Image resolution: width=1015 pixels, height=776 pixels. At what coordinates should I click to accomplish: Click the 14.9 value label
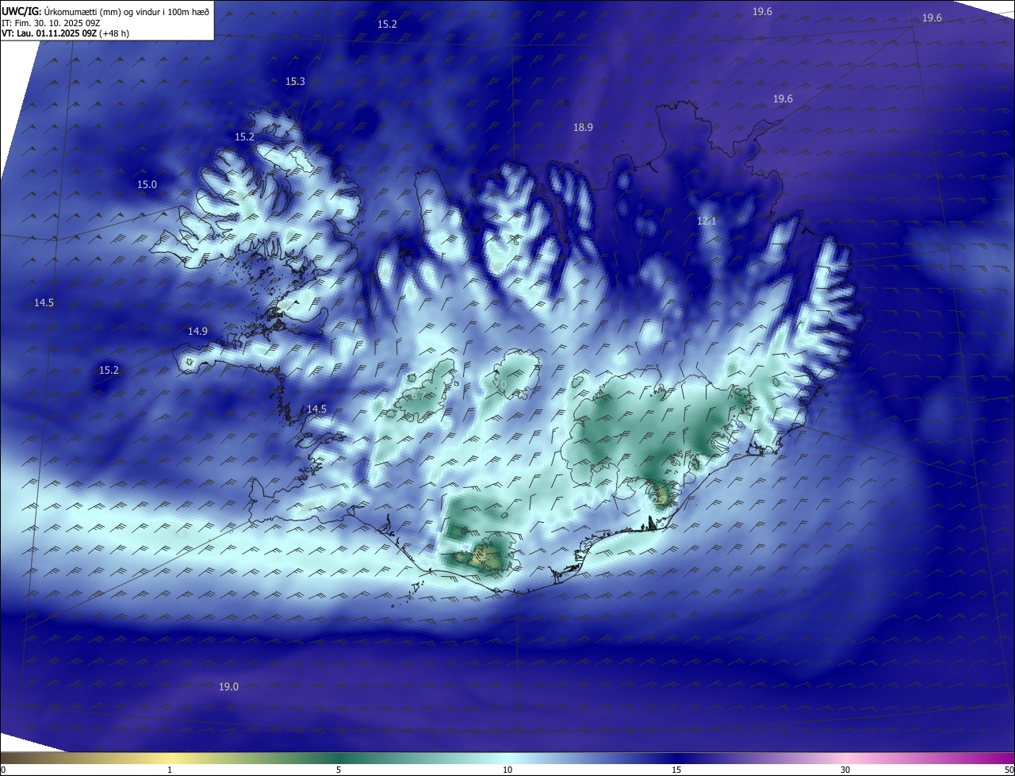197,332
